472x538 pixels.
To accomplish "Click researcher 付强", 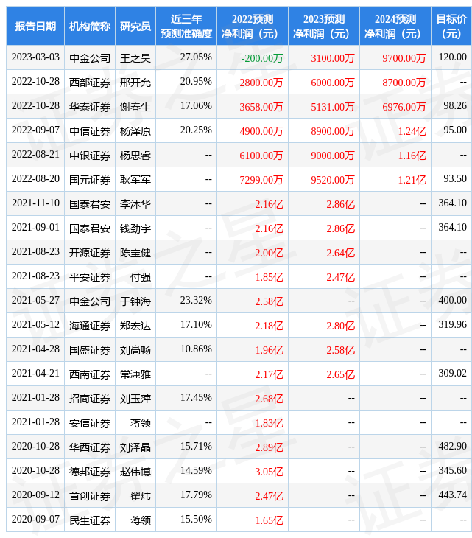I will [141, 277].
